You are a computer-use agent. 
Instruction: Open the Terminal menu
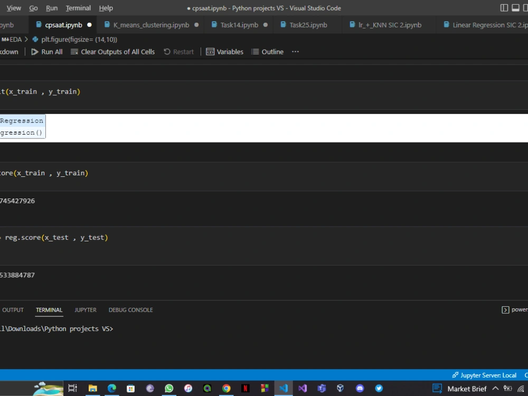point(78,8)
